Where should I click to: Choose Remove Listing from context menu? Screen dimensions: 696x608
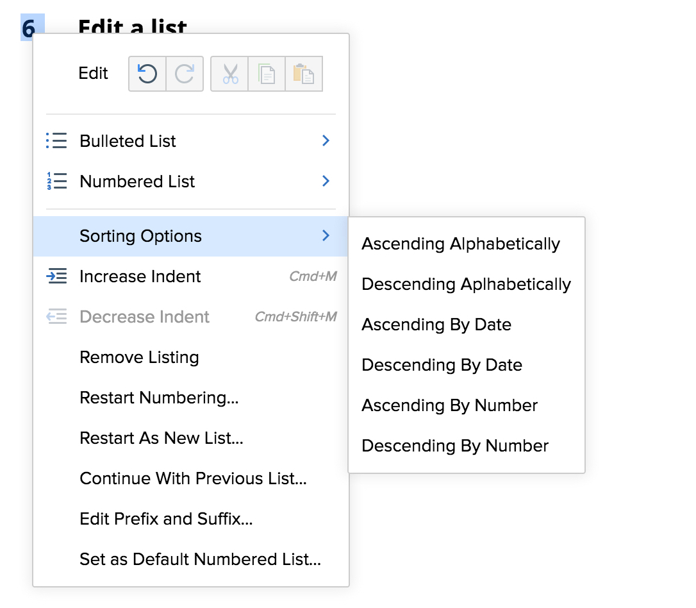click(x=139, y=357)
